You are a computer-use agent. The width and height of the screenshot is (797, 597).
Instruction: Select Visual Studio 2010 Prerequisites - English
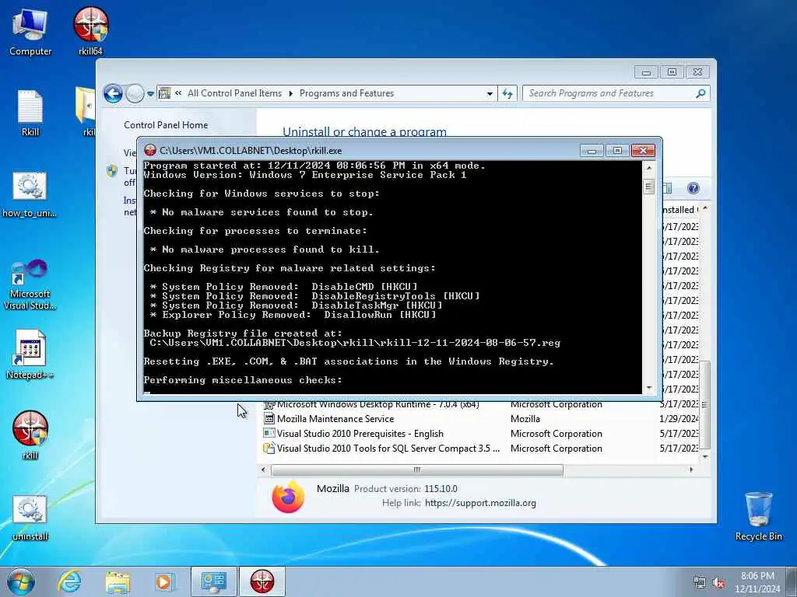coord(480,434)
